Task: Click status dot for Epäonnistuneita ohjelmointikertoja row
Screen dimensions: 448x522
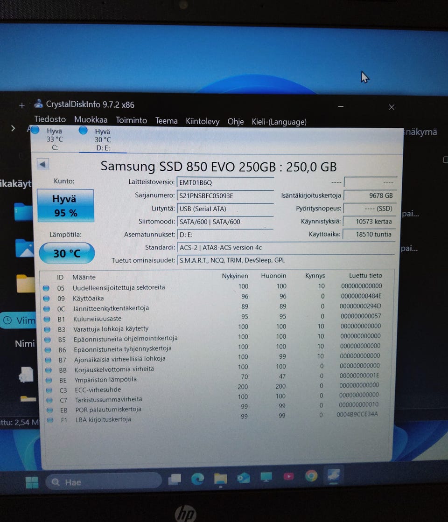Action: tap(48, 340)
